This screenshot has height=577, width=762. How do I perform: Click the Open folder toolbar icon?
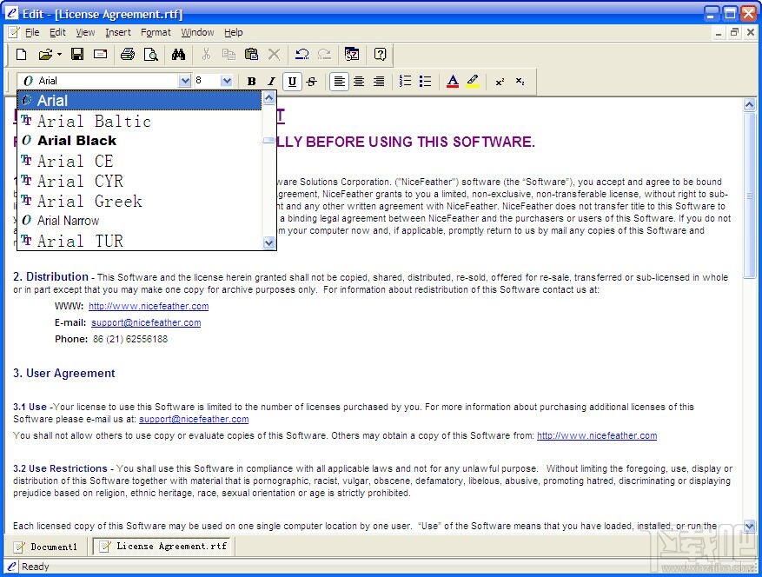46,55
